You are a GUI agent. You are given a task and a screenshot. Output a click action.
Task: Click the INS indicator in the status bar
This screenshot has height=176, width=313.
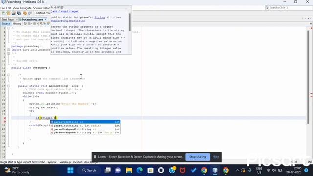tap(310, 162)
